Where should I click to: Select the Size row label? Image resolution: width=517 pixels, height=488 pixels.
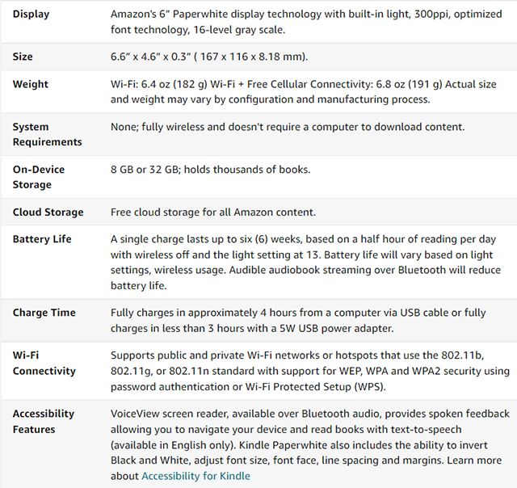pyautogui.click(x=23, y=57)
